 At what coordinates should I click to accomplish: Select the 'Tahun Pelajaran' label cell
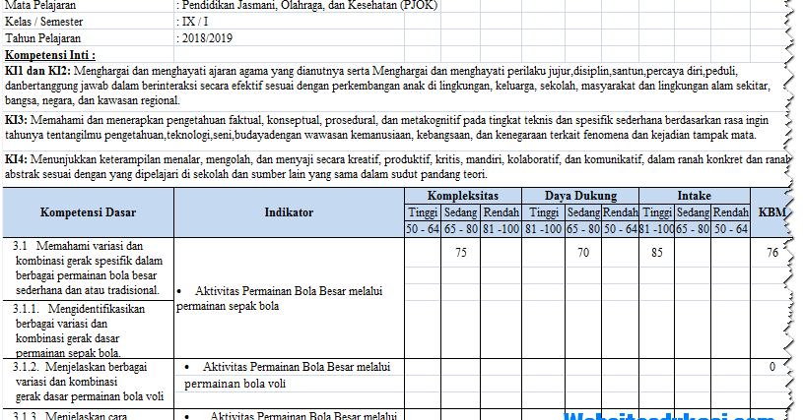[88, 38]
